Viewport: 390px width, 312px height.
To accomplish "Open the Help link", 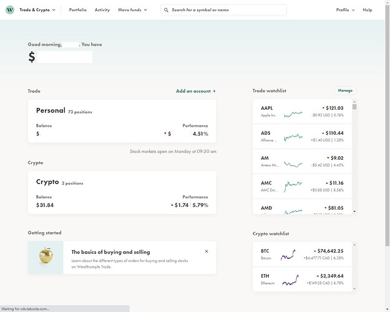I will (x=368, y=10).
